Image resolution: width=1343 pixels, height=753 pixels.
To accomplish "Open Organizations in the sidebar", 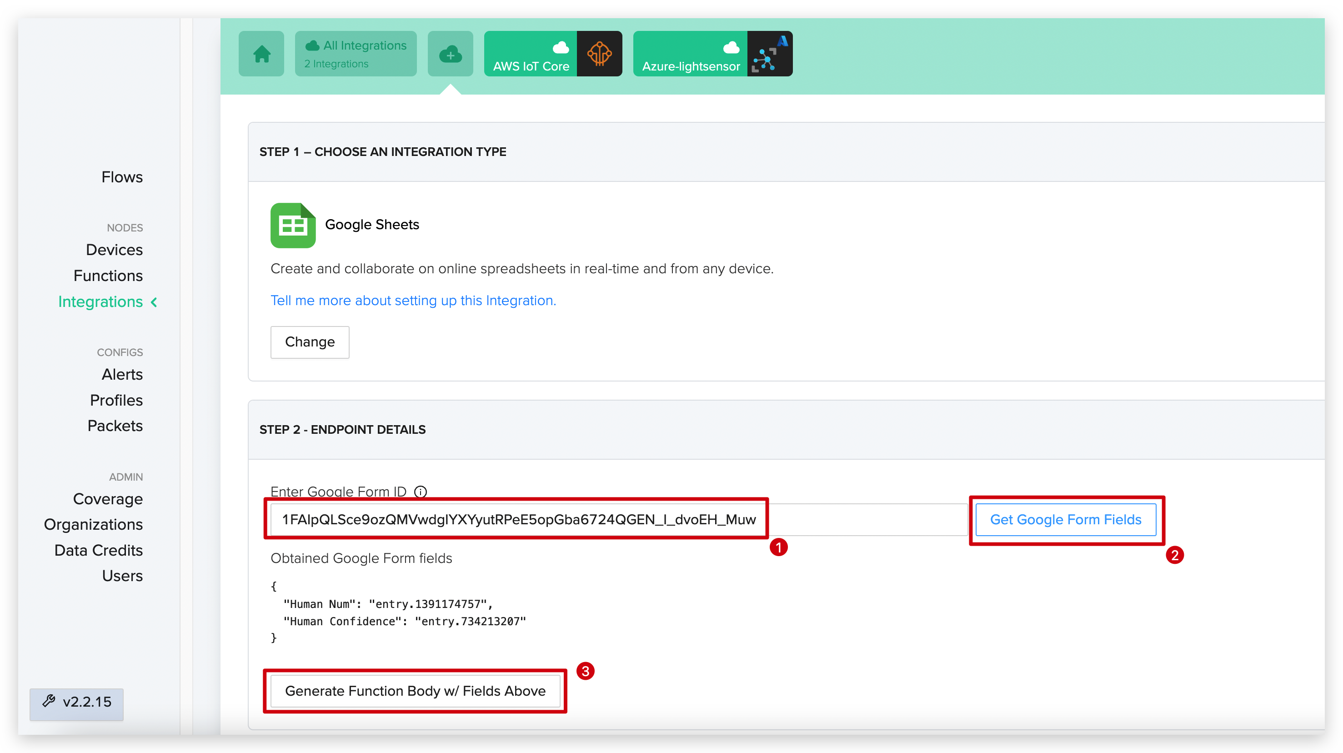I will click(x=93, y=525).
